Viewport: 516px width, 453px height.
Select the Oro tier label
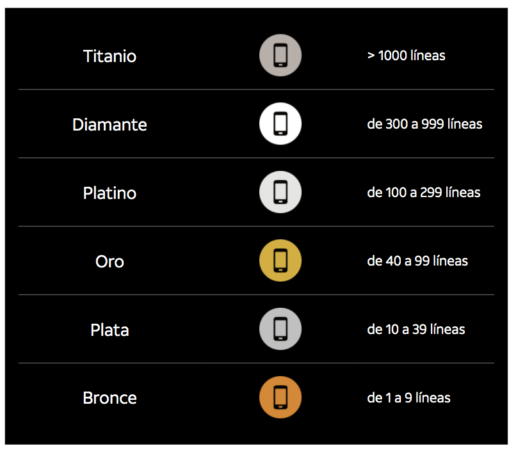(x=109, y=262)
